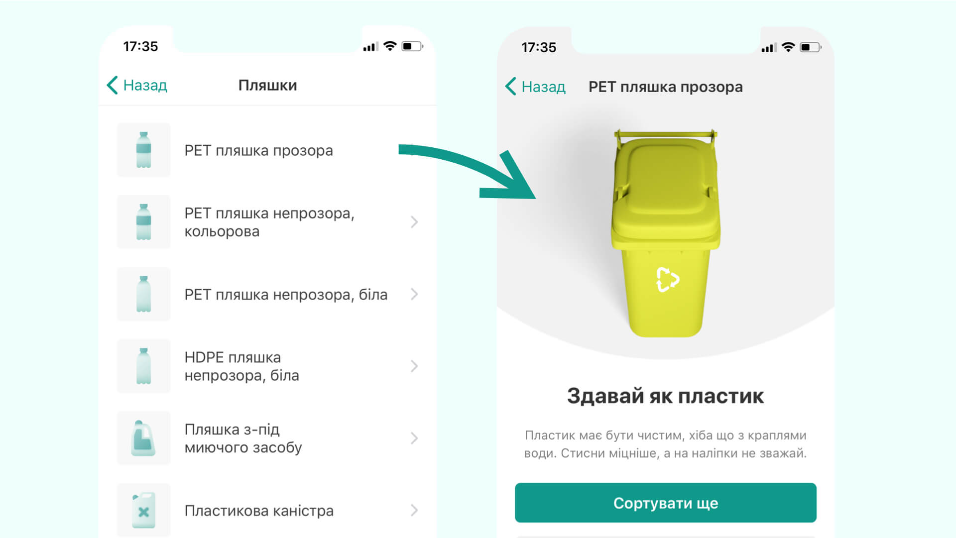Tap the detergent bottle icon
This screenshot has height=538, width=956.
tap(143, 438)
